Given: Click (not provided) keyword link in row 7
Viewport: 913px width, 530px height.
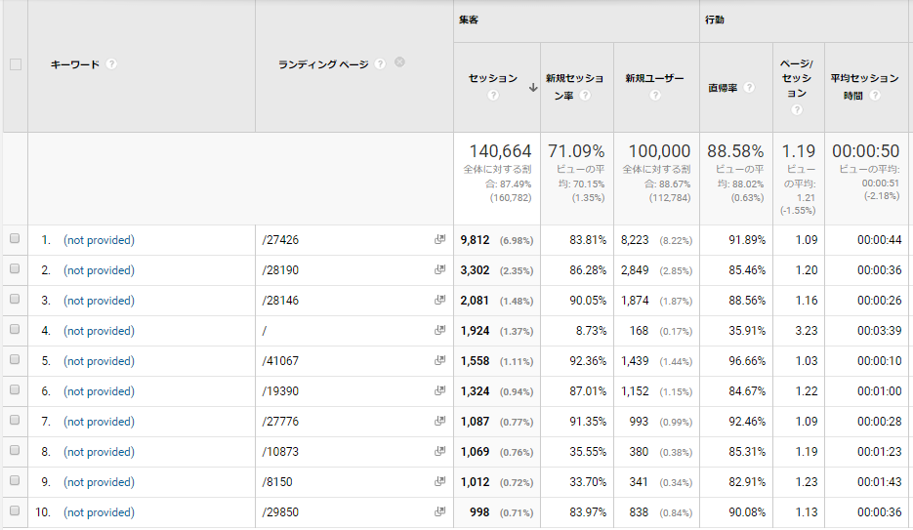Looking at the screenshot, I should [99, 422].
